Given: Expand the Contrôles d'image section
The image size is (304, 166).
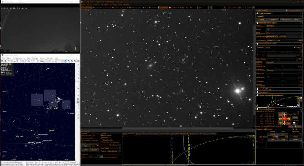Looking at the screenshot, I should [x=258, y=89].
